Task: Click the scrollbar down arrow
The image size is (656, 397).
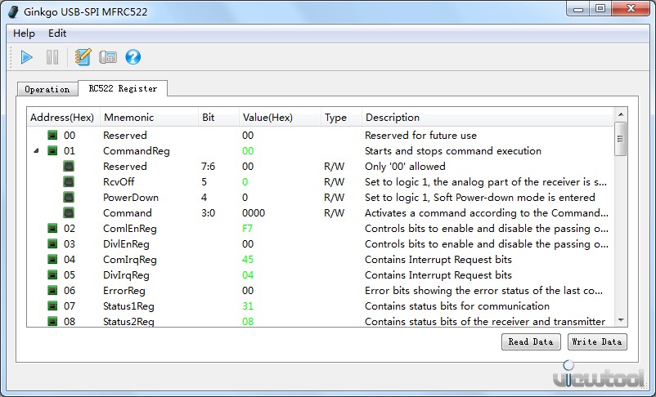Action: [621, 320]
